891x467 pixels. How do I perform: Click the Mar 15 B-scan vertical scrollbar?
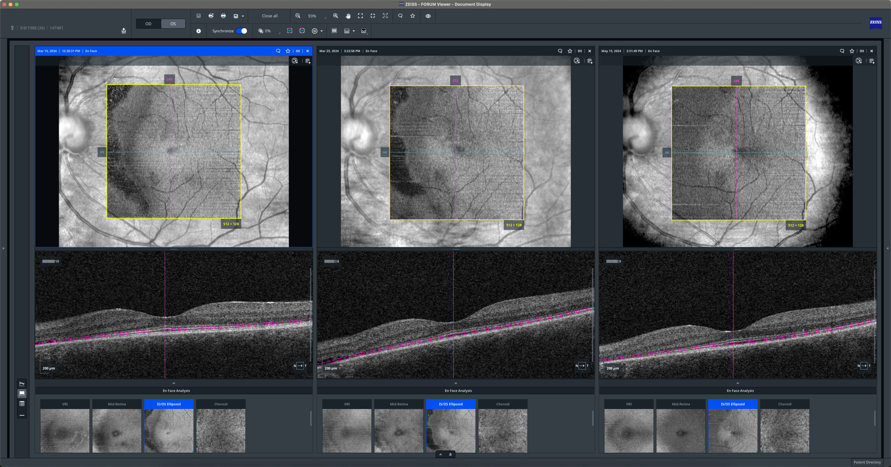[x=311, y=315]
